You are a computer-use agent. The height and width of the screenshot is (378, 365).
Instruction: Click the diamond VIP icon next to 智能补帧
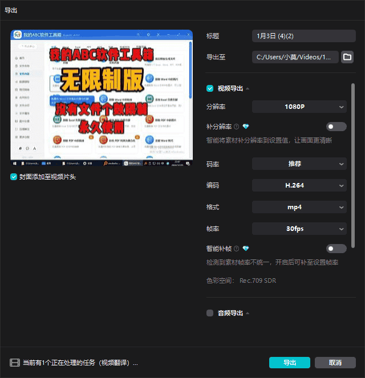click(x=246, y=249)
